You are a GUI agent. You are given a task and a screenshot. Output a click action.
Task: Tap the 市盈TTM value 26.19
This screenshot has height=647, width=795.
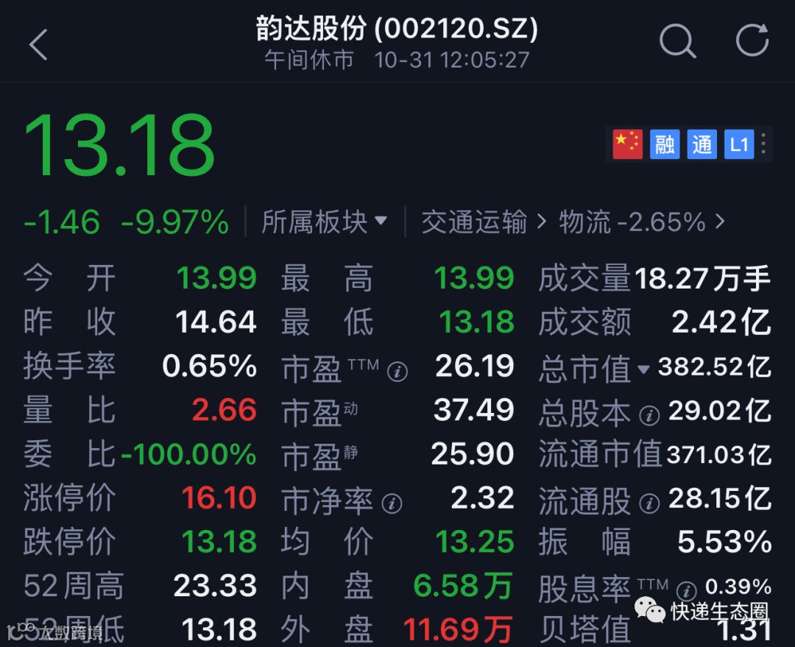coord(475,366)
